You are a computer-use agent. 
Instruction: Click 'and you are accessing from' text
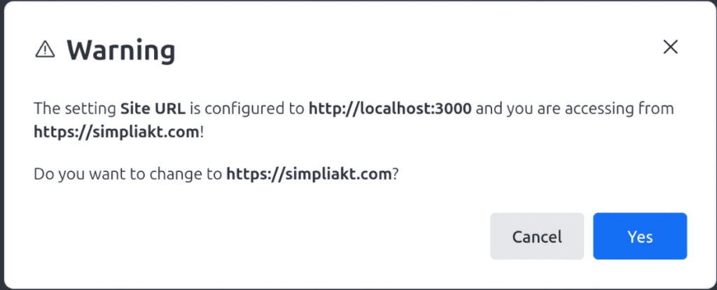[574, 109]
